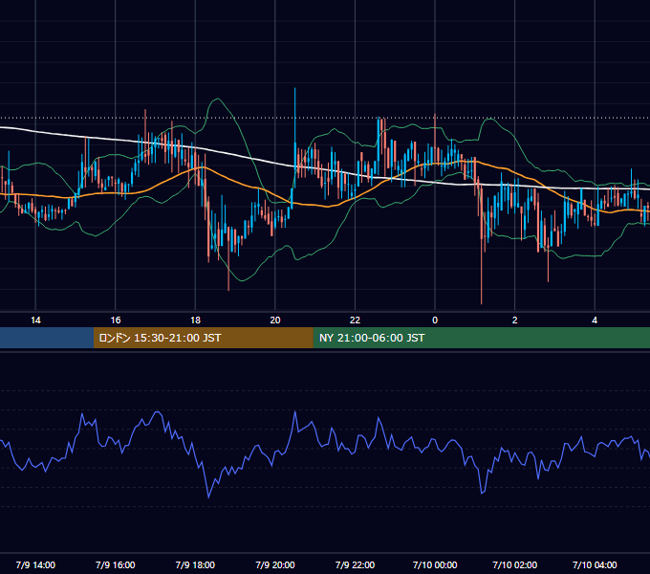The height and width of the screenshot is (574, 650).
Task: Click the 7/9 18:00 date label
Action: 195,564
